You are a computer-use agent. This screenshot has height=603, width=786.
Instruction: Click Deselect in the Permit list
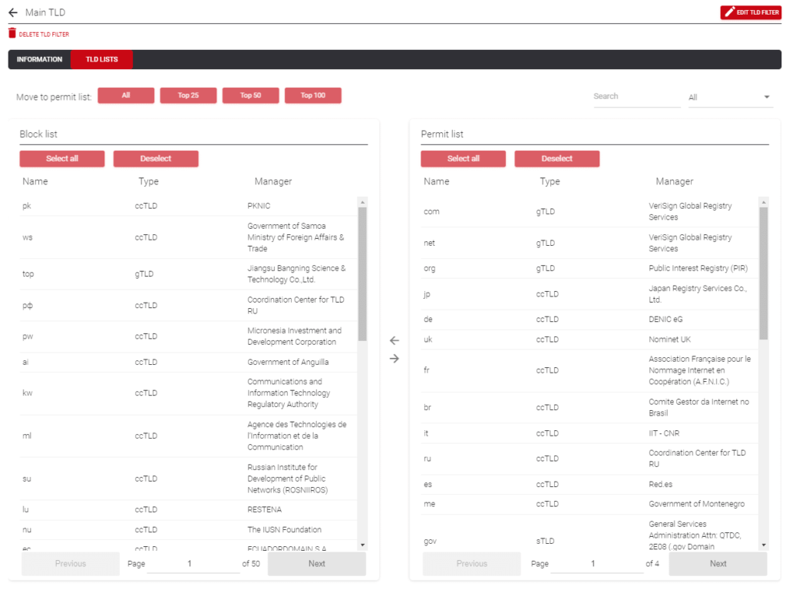click(x=556, y=158)
